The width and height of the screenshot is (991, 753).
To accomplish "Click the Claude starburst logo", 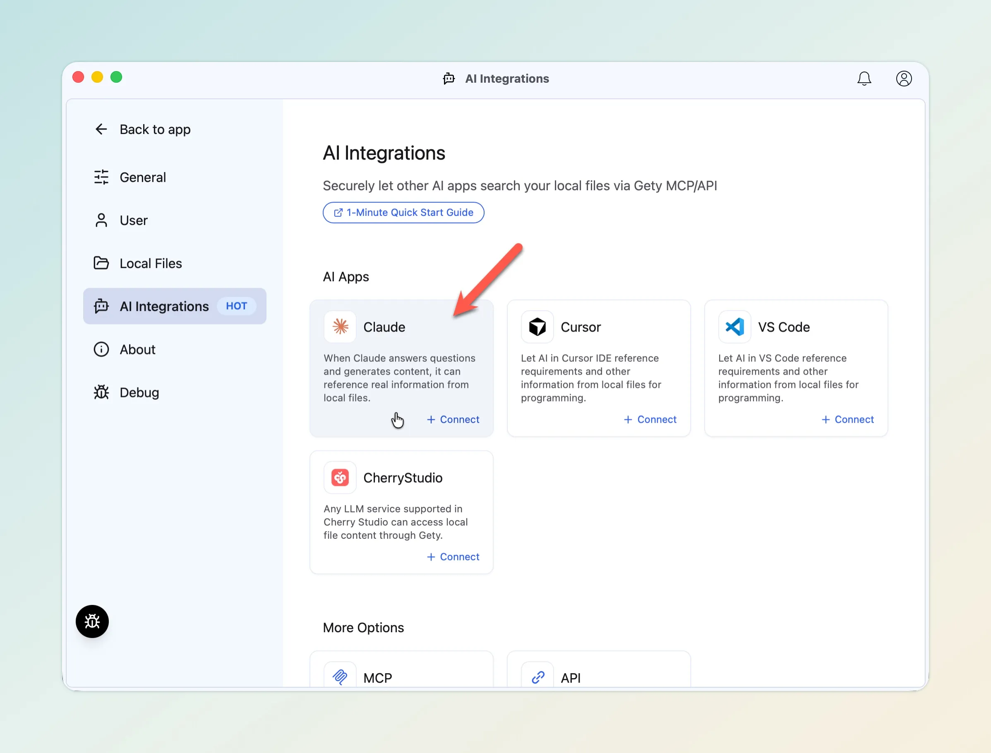I will (x=339, y=327).
